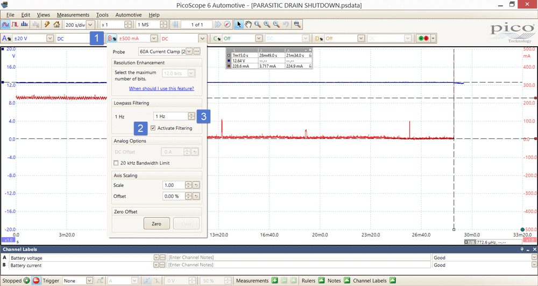The image size is (538, 286).
Task: Open the Trigger None mode dropdown
Action: tap(89, 281)
